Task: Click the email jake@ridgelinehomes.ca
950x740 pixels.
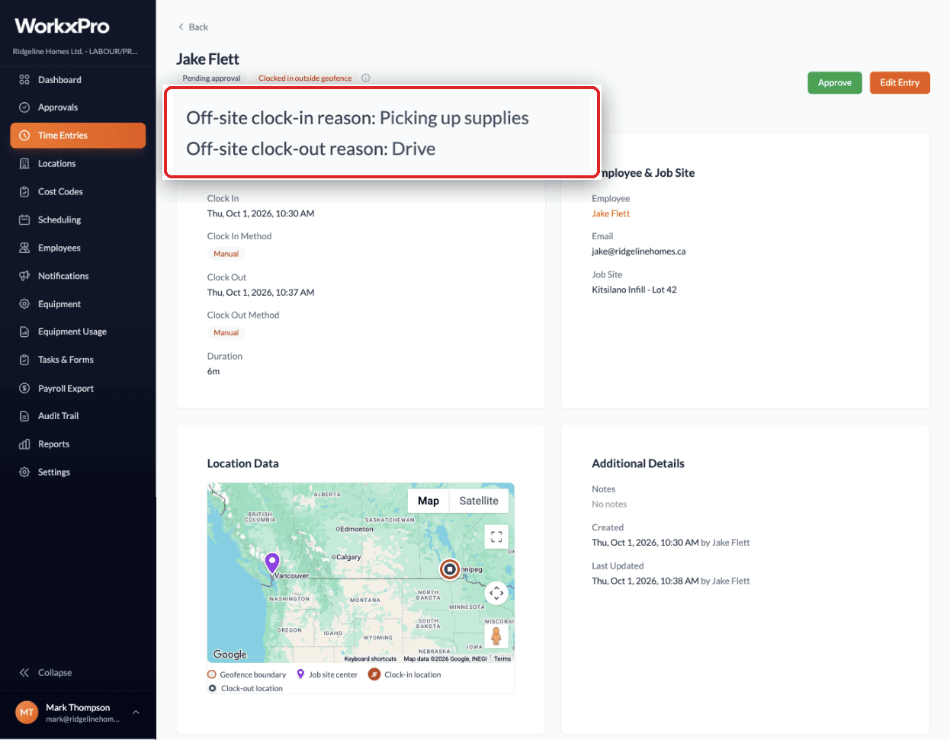Action: click(639, 251)
